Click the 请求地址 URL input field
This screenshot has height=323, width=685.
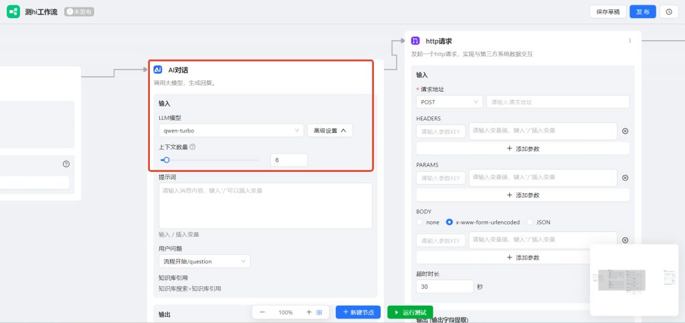(x=557, y=102)
